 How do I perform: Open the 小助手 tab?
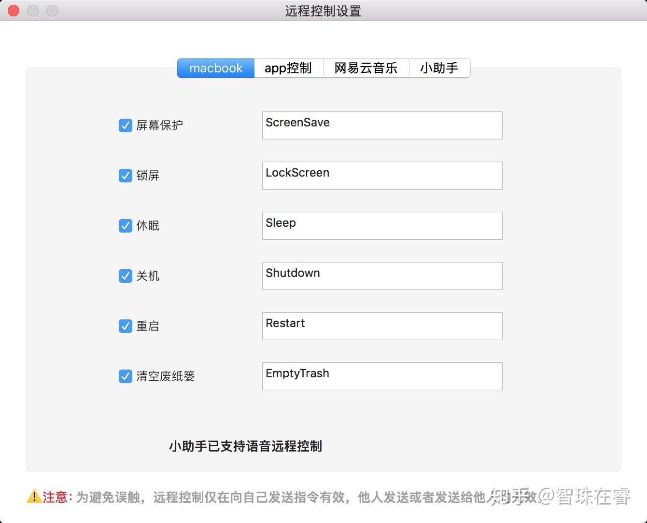point(439,68)
